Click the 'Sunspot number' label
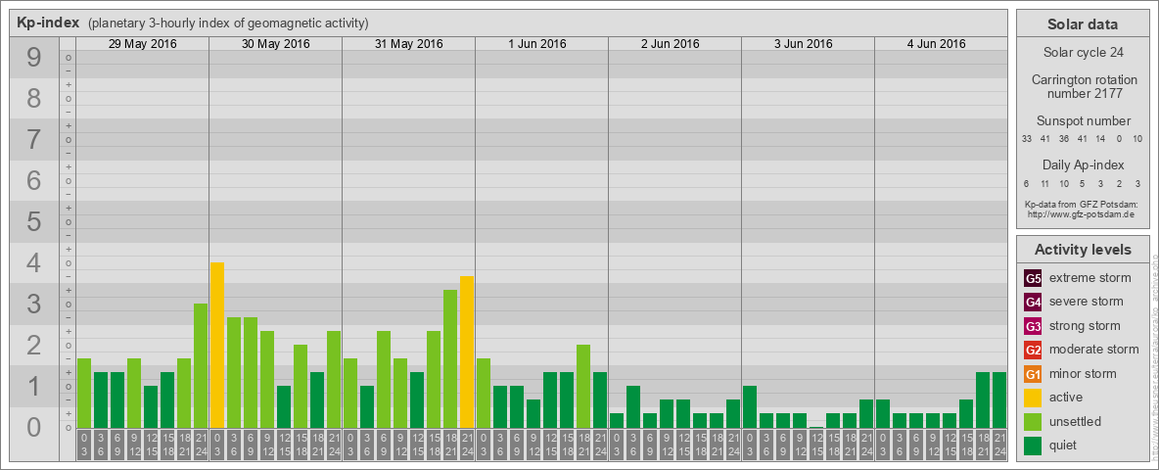The image size is (1159, 470). (1083, 121)
